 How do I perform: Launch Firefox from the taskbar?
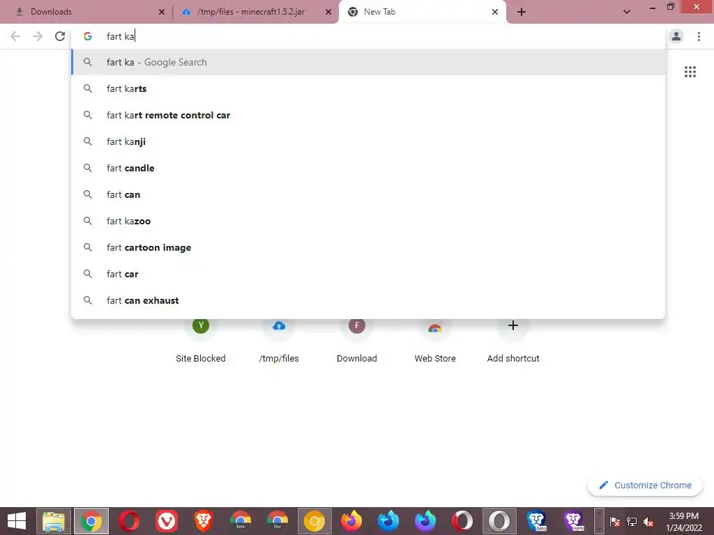[x=351, y=521]
